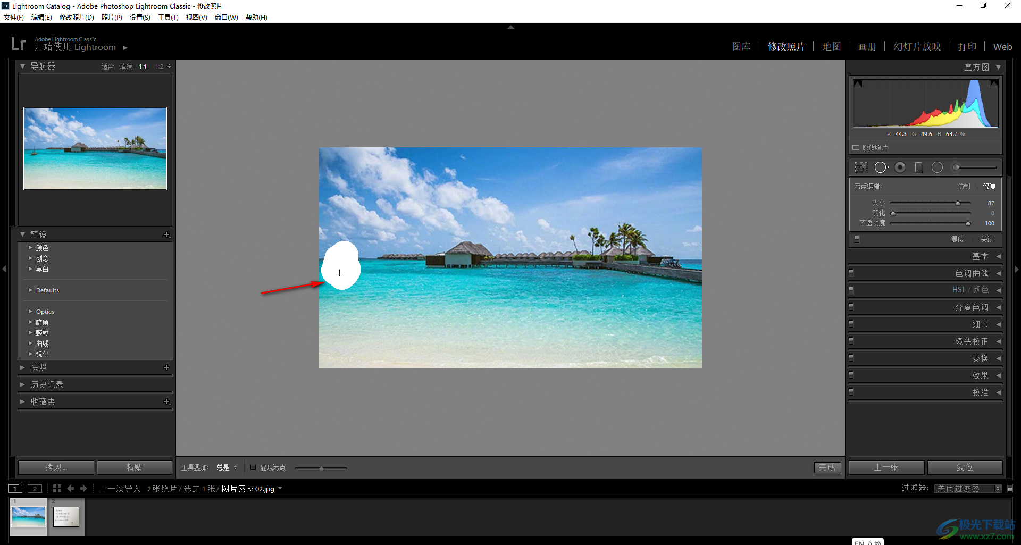This screenshot has width=1021, height=545.
Task: Click the second window display button 2
Action: (x=35, y=489)
